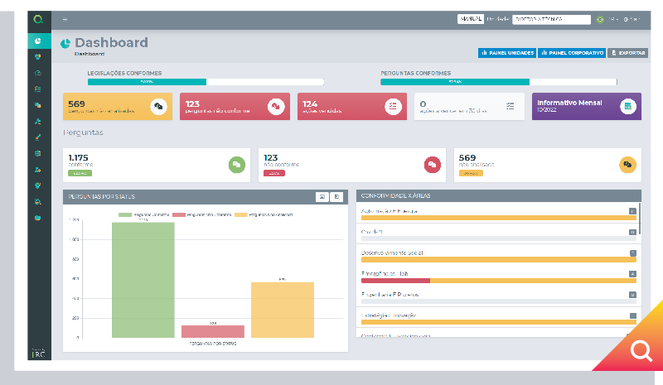
Task: Click the list icon on 124 ações card
Action: 394,107
